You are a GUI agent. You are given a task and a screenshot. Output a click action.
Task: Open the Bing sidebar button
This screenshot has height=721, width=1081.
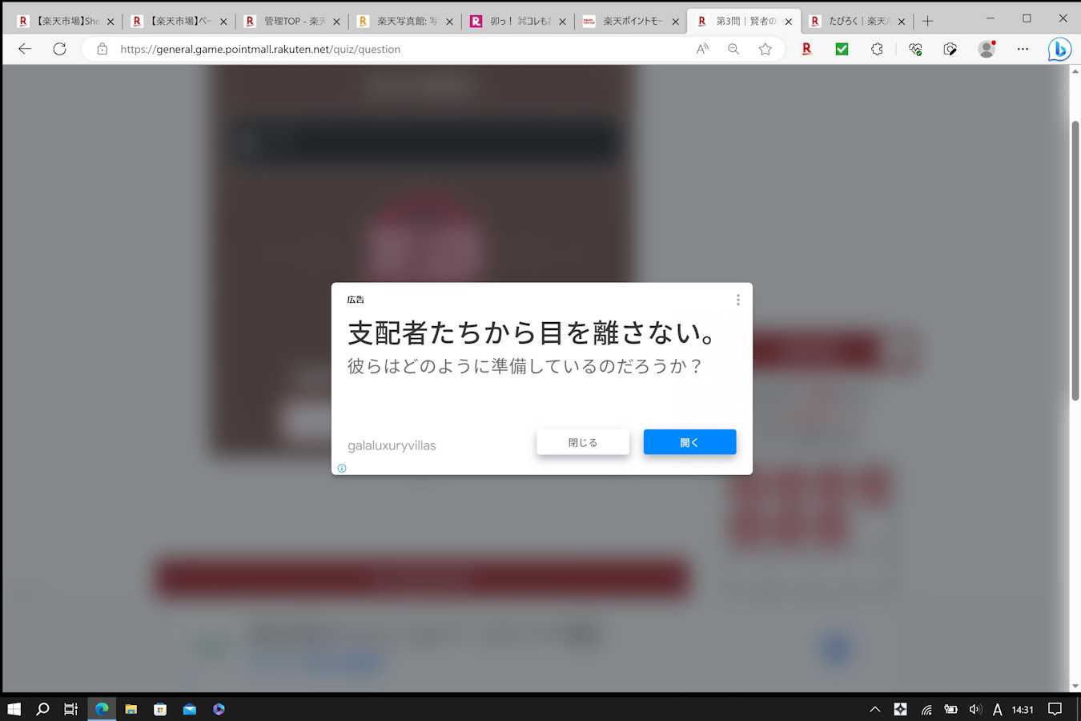pos(1059,49)
